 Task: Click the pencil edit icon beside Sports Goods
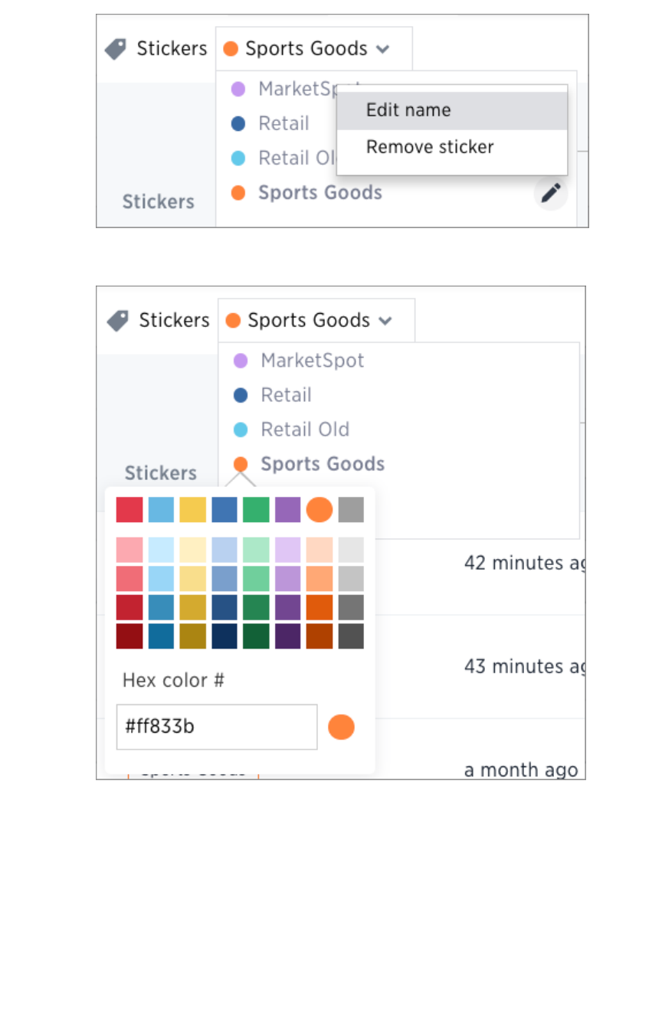tap(551, 194)
